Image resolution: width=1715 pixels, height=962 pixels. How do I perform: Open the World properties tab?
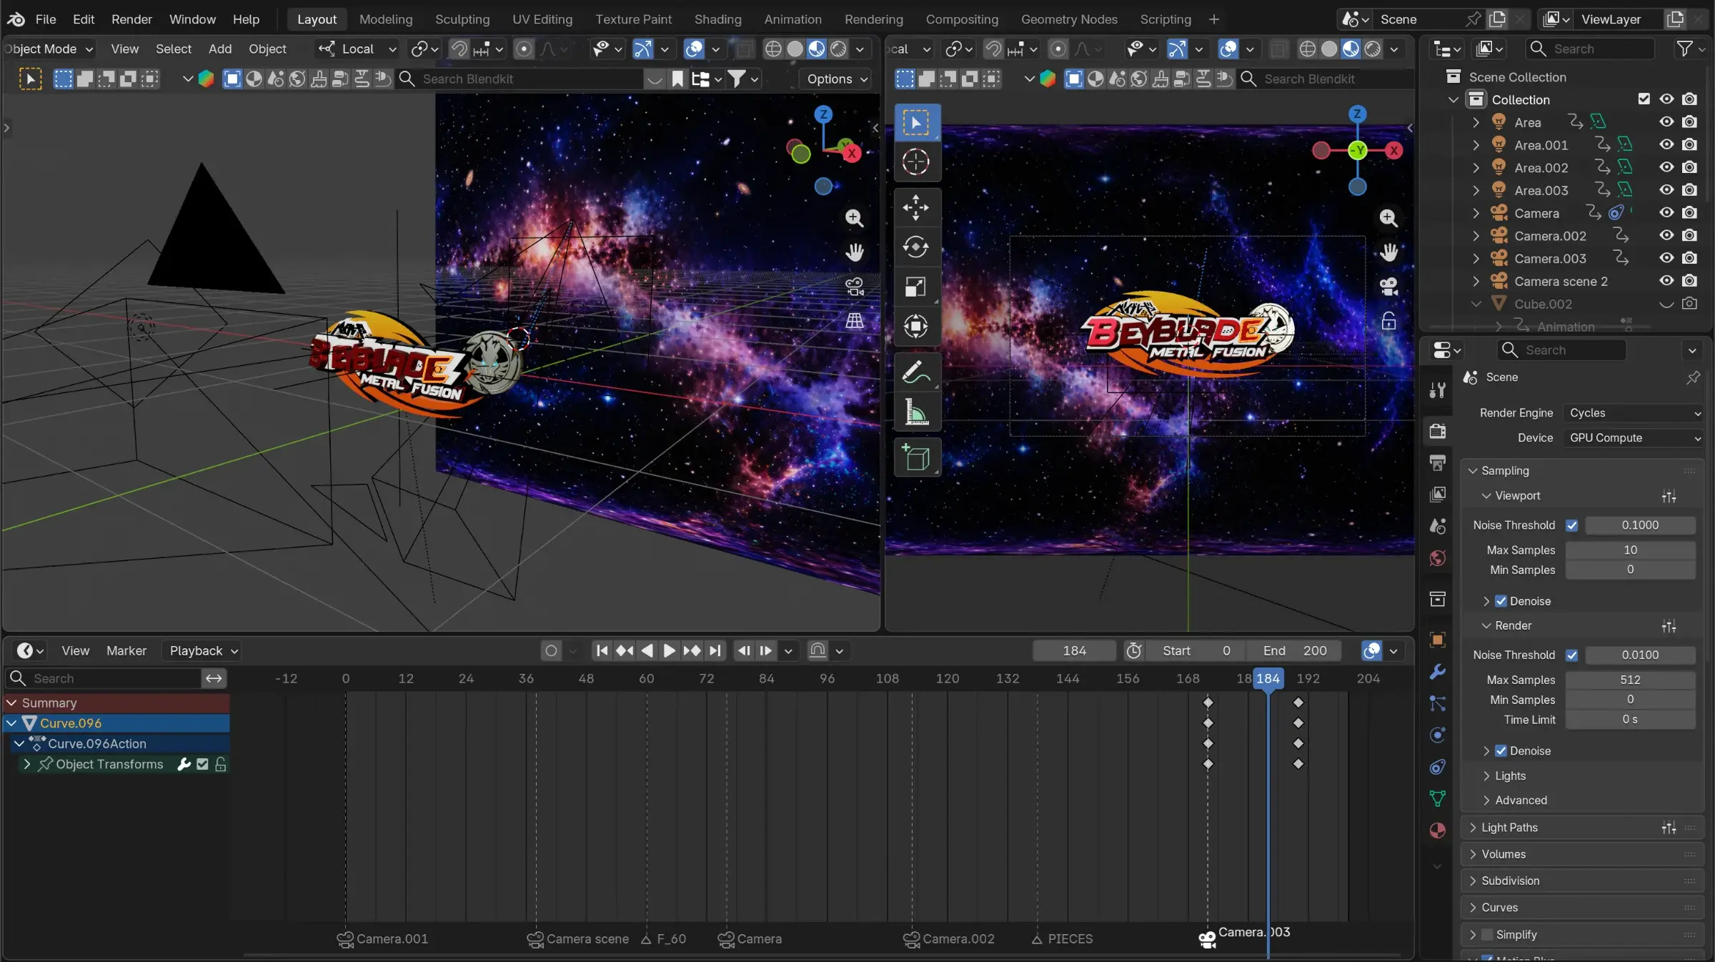point(1438,558)
